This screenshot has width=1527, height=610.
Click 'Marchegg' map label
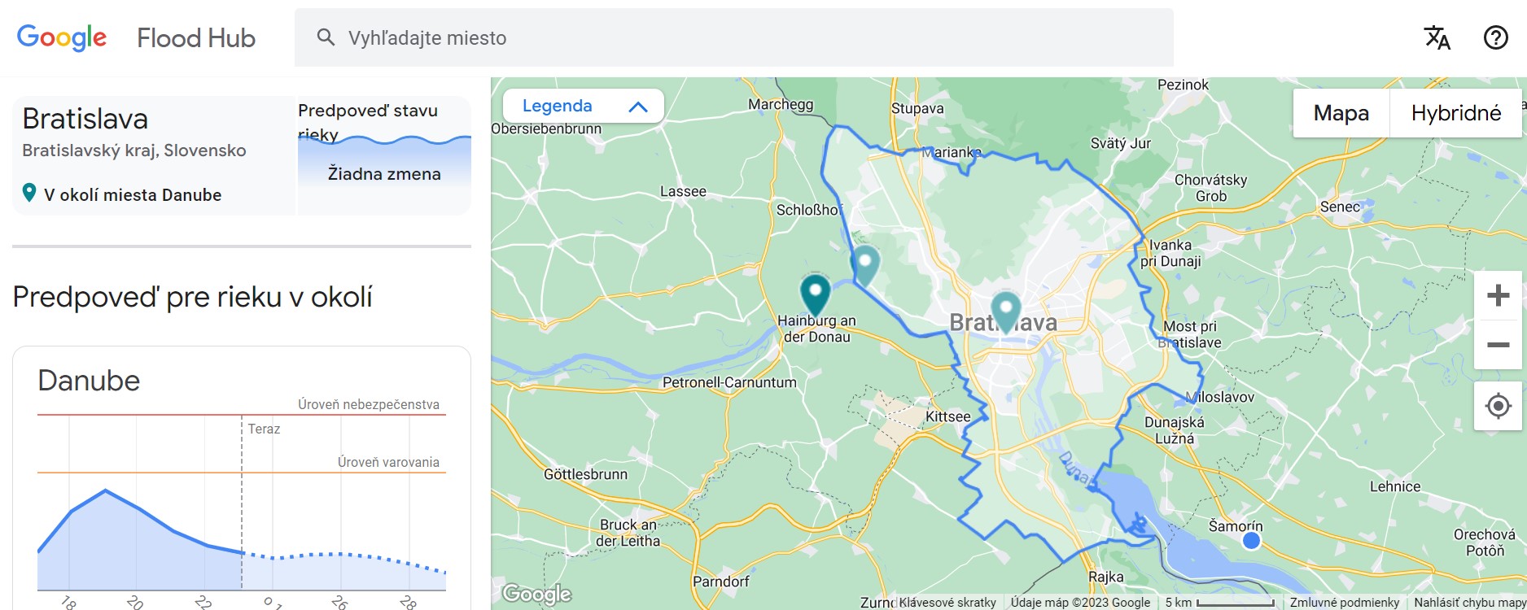pyautogui.click(x=781, y=104)
